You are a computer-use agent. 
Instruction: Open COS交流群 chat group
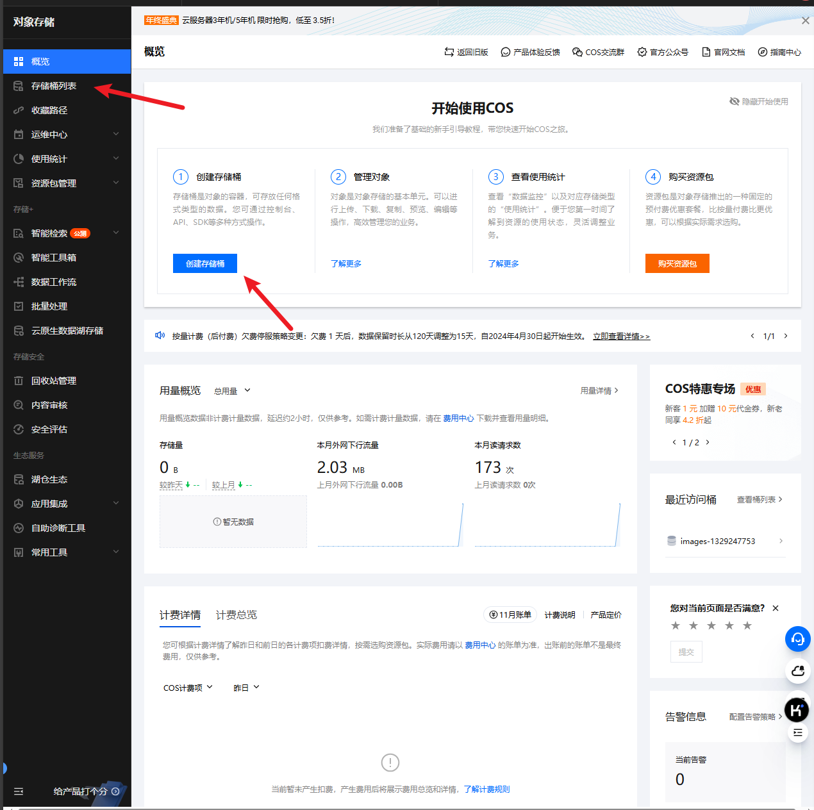click(x=598, y=53)
